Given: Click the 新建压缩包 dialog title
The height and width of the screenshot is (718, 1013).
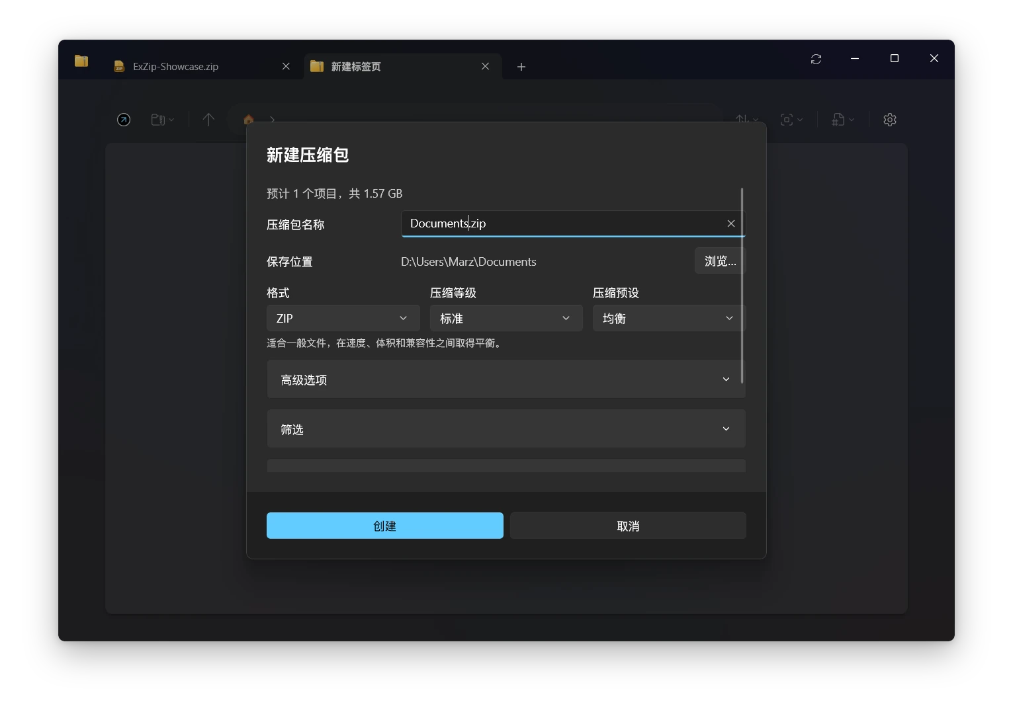Looking at the screenshot, I should click(307, 155).
